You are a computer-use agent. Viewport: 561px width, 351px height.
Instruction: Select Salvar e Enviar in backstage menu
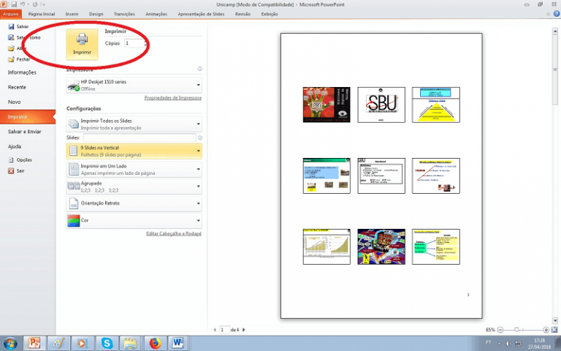pyautogui.click(x=25, y=131)
